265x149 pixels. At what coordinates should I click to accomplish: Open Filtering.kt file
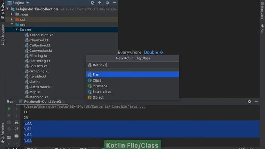(38, 56)
